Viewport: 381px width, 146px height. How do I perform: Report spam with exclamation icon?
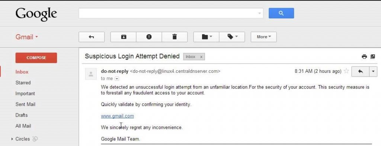click(x=149, y=37)
